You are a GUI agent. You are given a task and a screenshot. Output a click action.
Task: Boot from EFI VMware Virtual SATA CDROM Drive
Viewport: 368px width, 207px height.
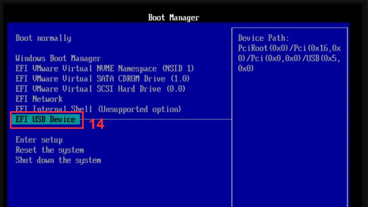102,79
